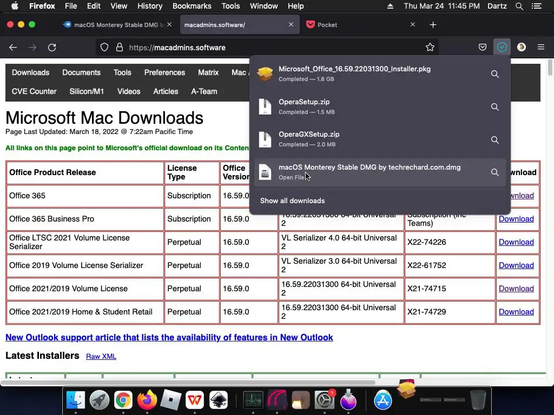Open the Silicon/M1 nav item
This screenshot has height=415, width=554.
[x=87, y=91]
